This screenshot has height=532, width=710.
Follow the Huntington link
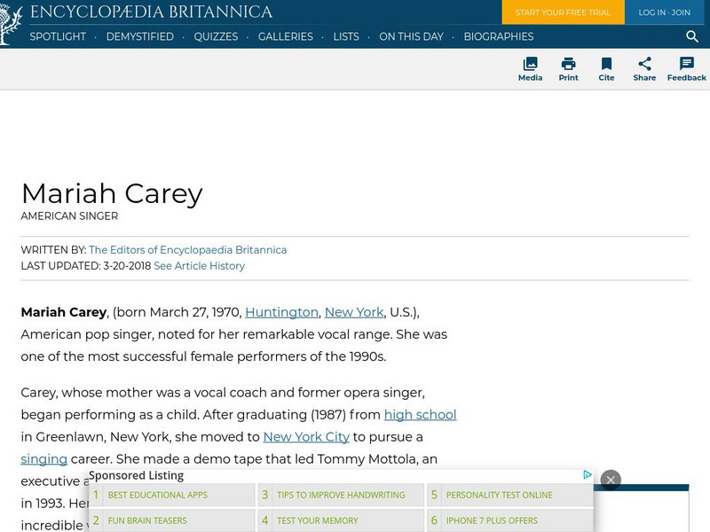281,312
